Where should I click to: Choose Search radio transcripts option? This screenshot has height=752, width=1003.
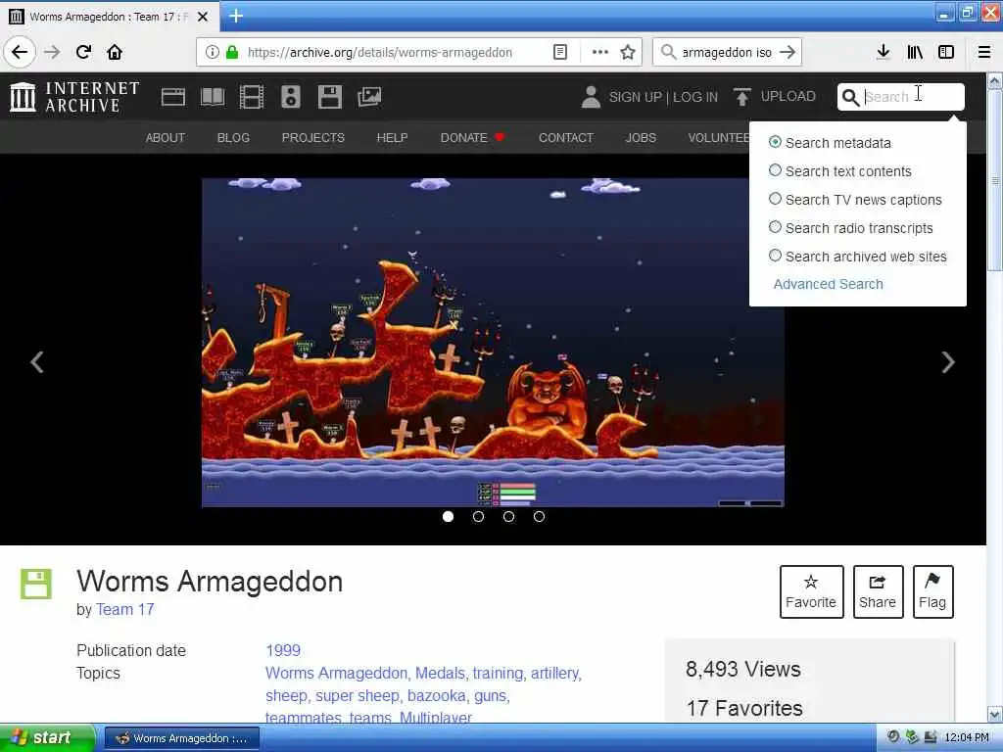(x=775, y=227)
